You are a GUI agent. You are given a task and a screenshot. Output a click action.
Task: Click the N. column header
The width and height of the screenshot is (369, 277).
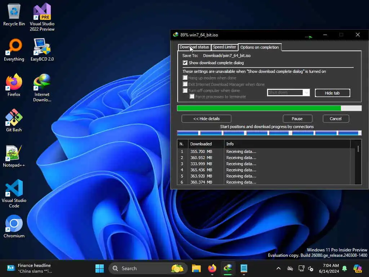(183, 144)
